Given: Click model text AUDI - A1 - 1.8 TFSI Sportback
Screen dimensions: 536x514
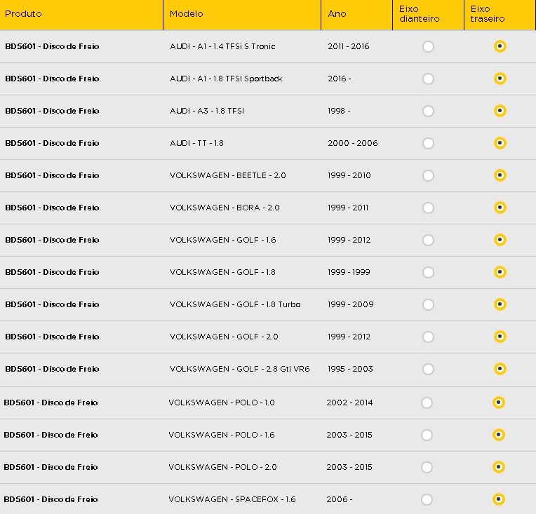Looking at the screenshot, I should point(226,79).
